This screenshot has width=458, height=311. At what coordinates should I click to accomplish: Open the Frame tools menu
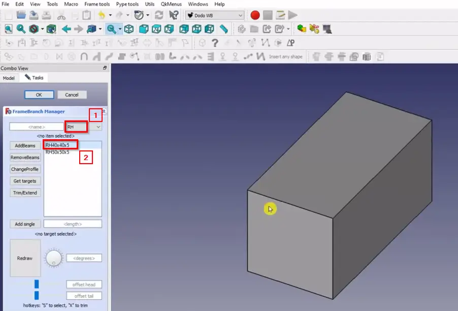point(97,4)
